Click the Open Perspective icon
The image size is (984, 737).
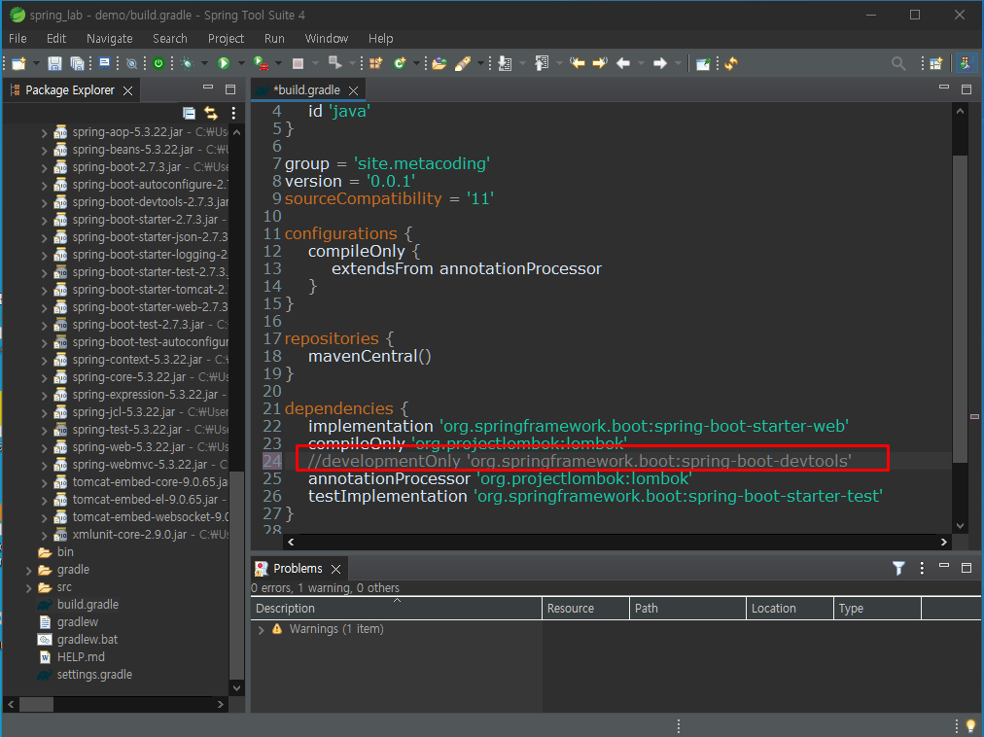[x=936, y=63]
